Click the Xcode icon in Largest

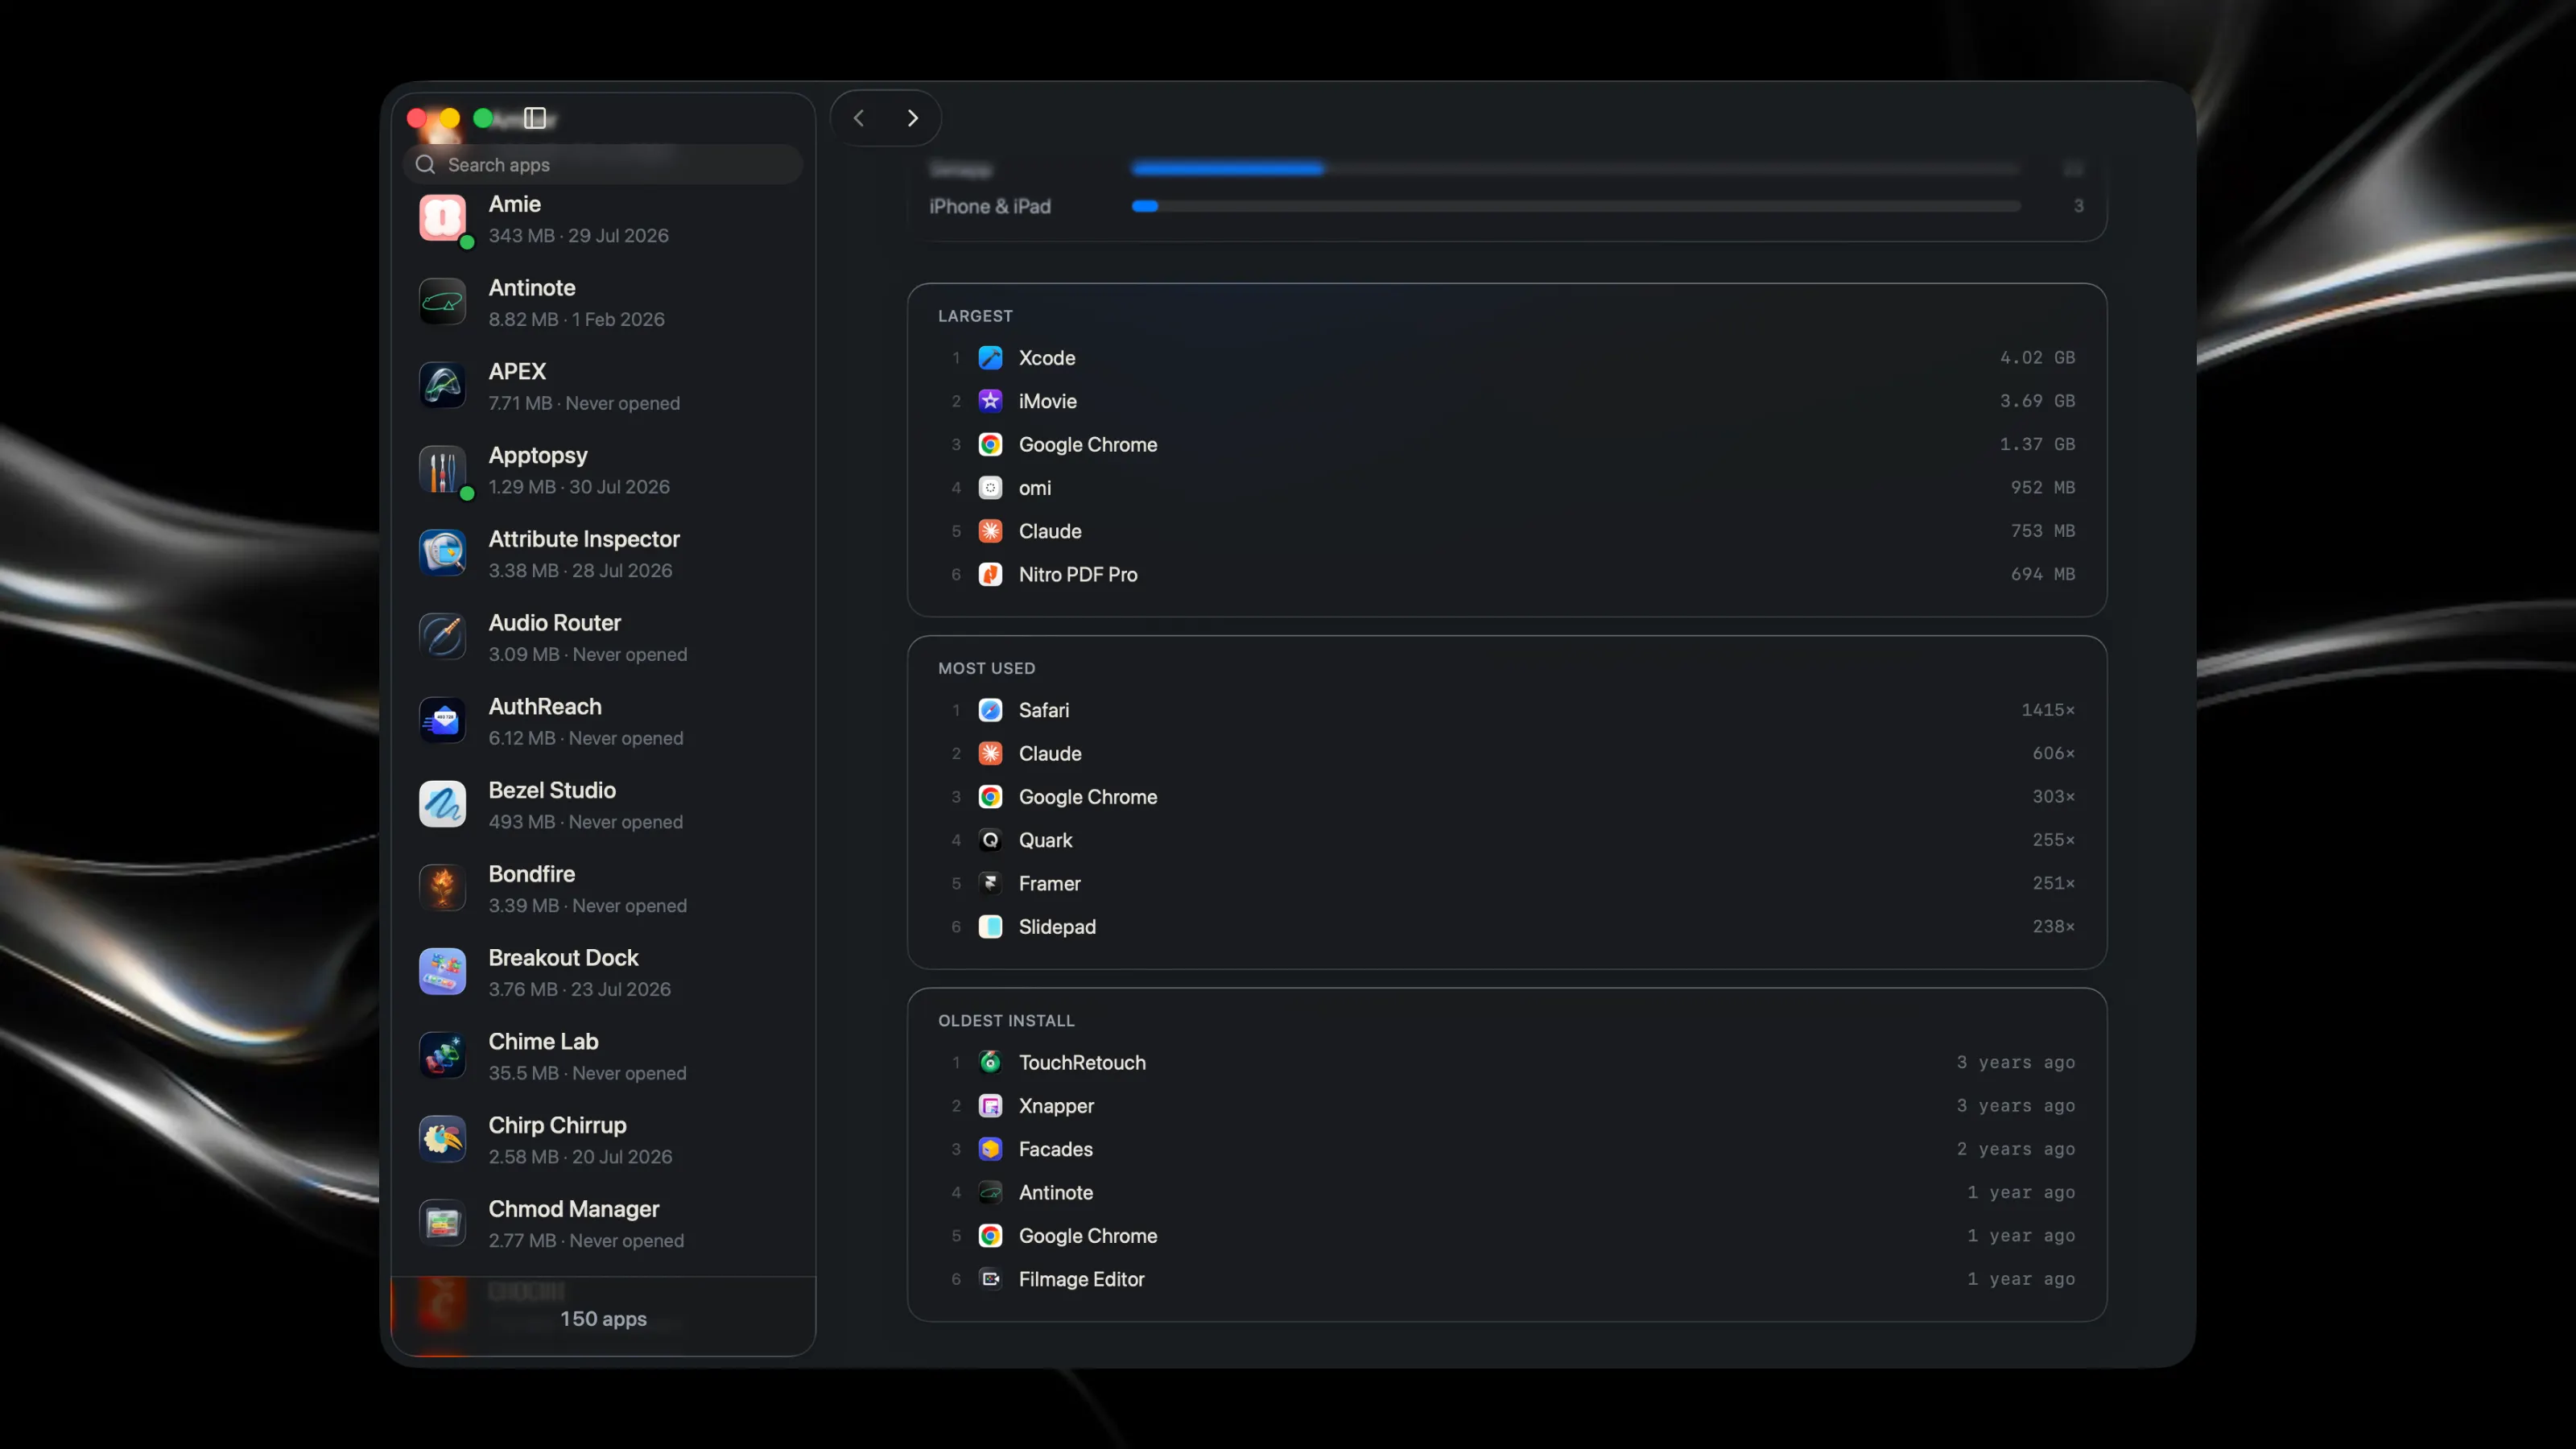click(x=990, y=358)
